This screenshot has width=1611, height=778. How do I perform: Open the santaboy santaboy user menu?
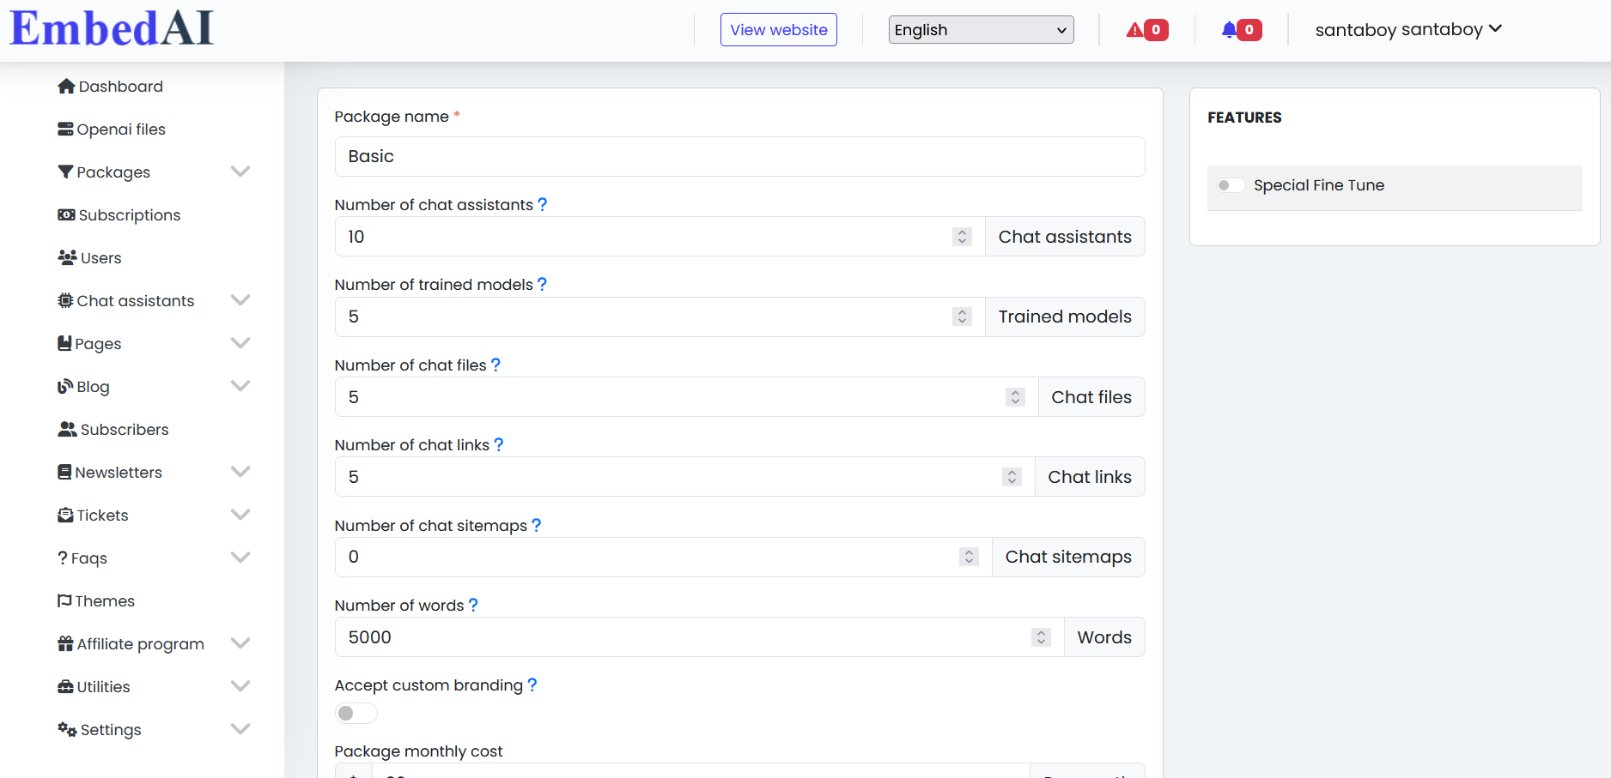(x=1408, y=30)
